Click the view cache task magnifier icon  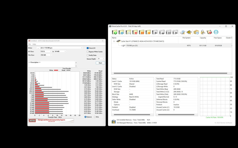(128, 32)
